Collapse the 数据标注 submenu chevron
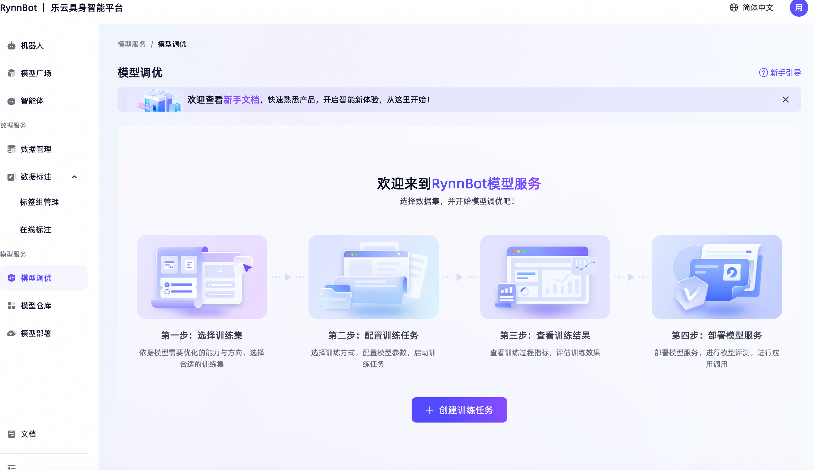Image resolution: width=814 pixels, height=470 pixels. (x=74, y=177)
